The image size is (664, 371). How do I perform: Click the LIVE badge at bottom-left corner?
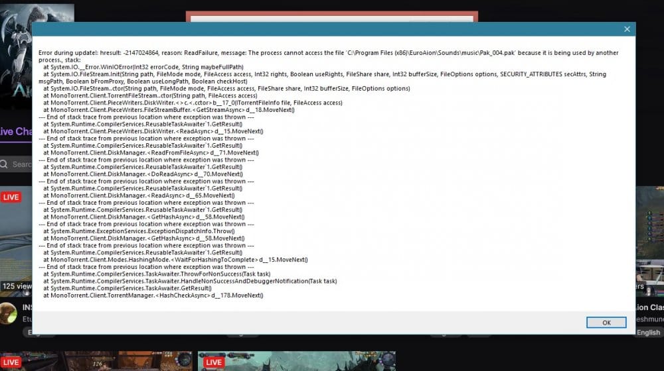[11, 362]
